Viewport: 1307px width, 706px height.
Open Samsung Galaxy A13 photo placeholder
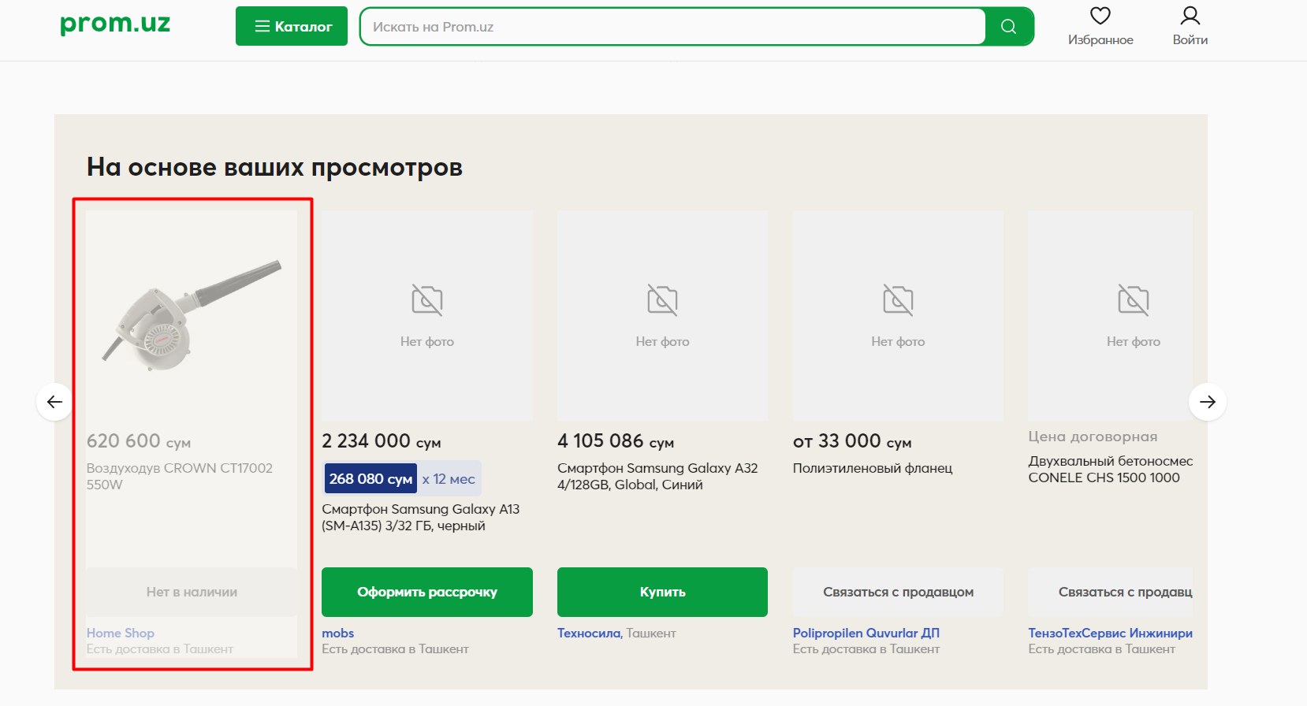point(427,315)
